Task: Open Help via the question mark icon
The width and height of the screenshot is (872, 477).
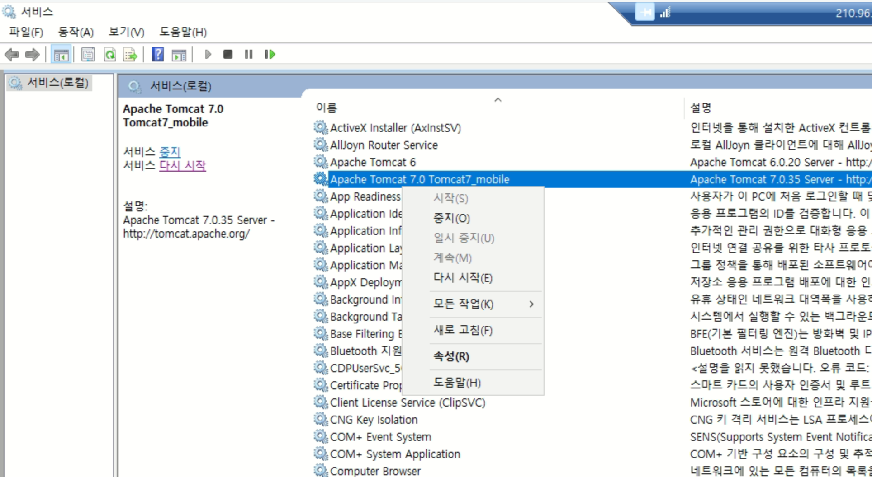Action: [157, 55]
